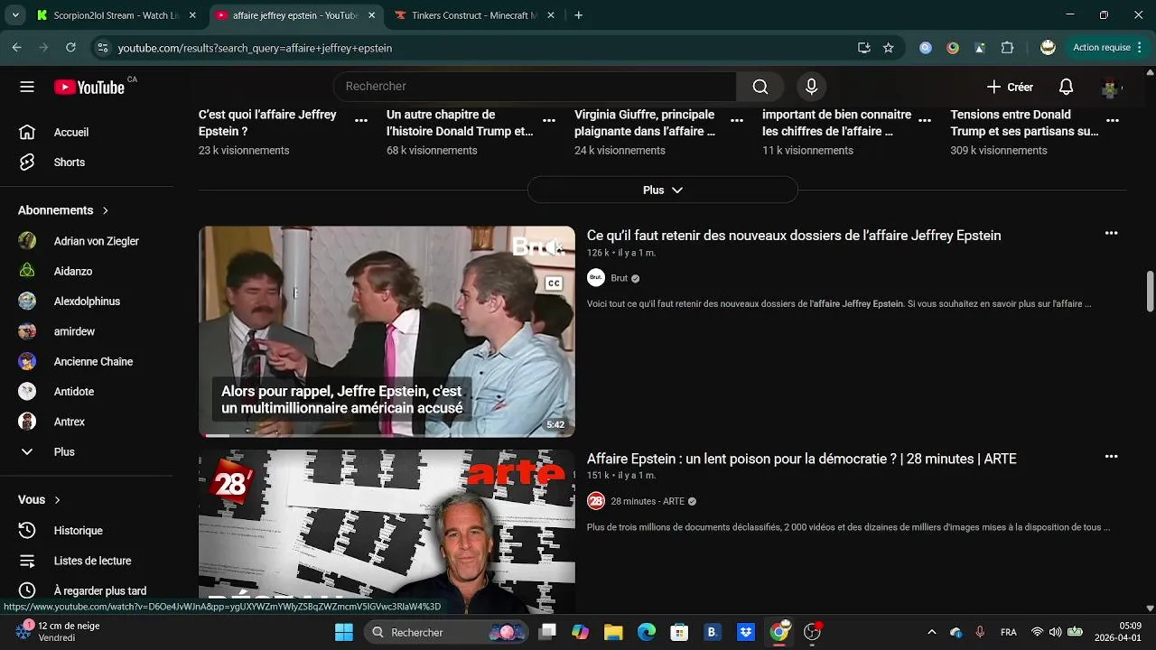Open Chrome extensions puzzle icon

click(x=1007, y=48)
